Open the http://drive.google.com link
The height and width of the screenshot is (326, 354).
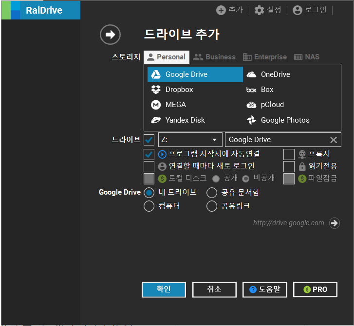tap(289, 223)
